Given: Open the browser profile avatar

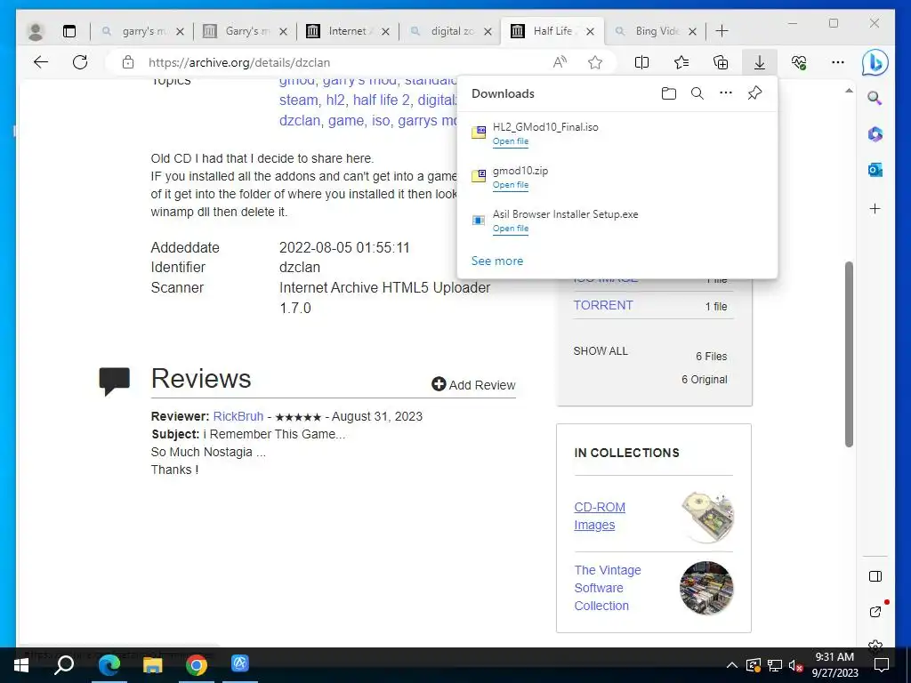Looking at the screenshot, I should [x=36, y=31].
